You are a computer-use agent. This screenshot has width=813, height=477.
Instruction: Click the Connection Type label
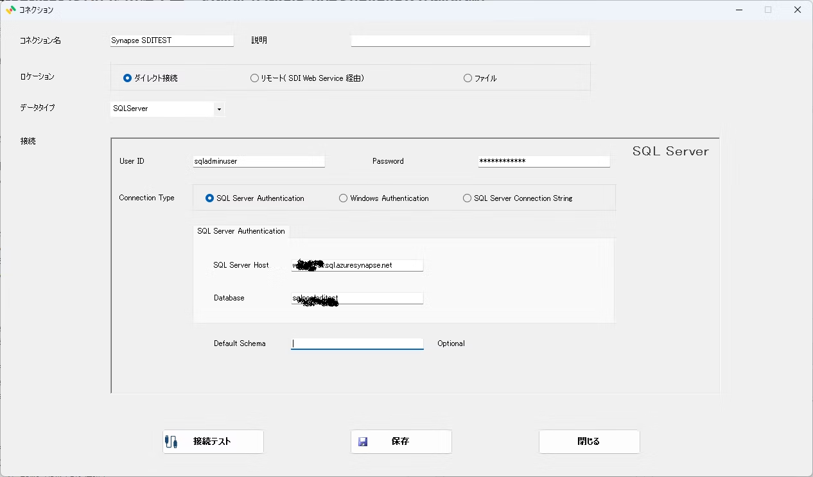pyautogui.click(x=146, y=198)
